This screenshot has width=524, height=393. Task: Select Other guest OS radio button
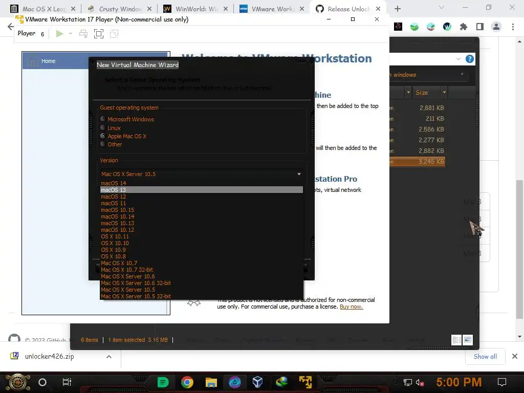tap(103, 144)
